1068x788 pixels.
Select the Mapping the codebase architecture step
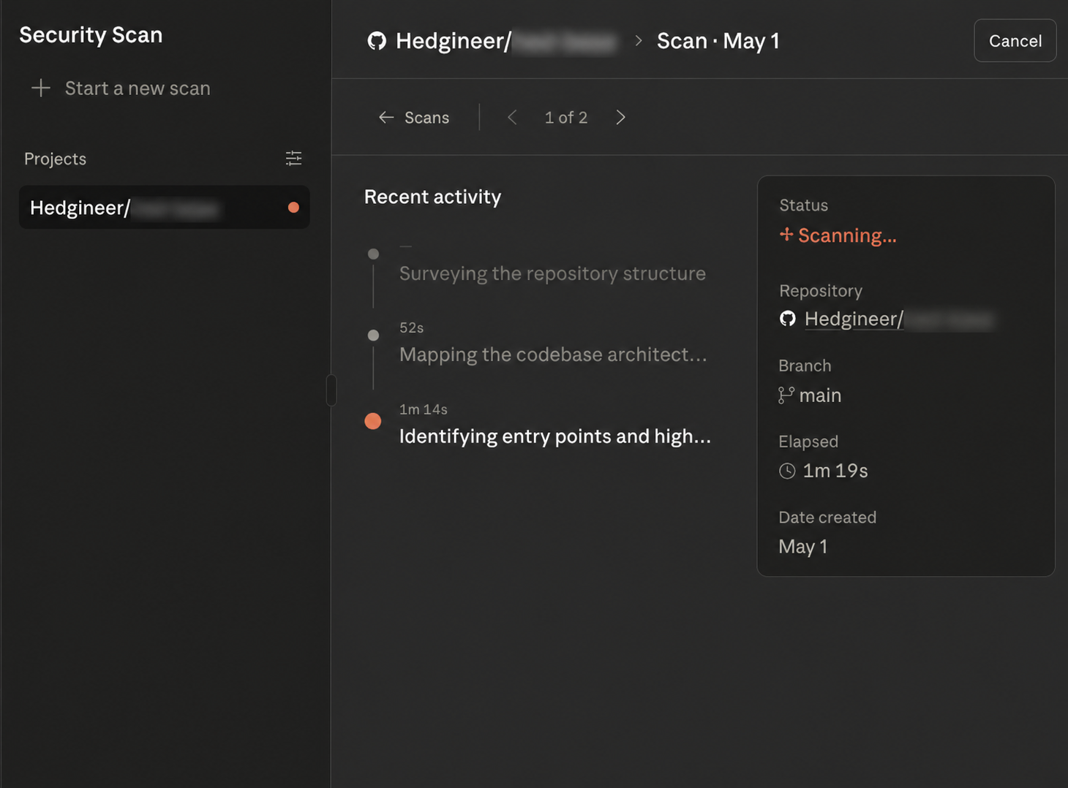point(553,355)
